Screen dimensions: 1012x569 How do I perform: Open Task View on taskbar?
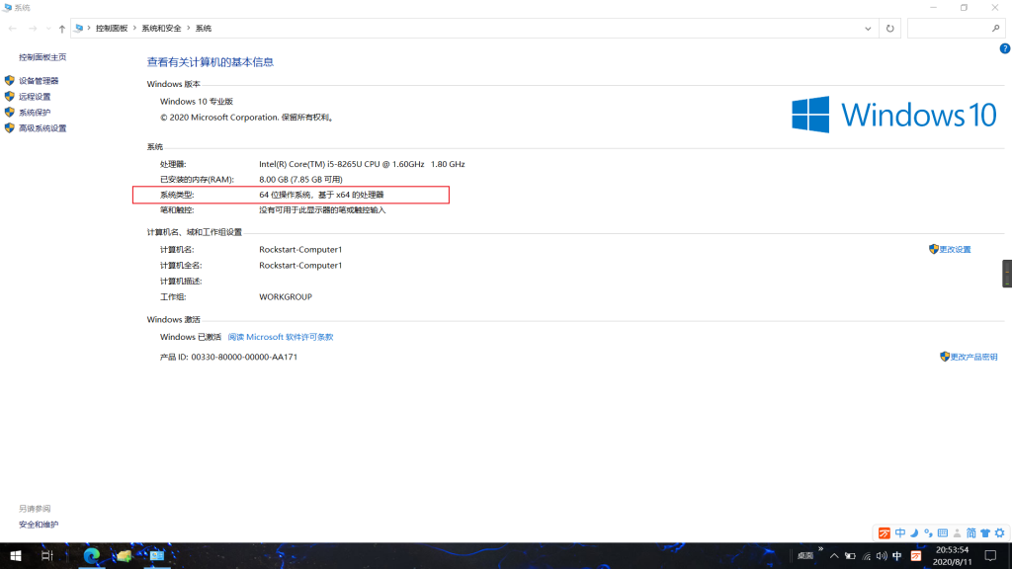pos(47,555)
